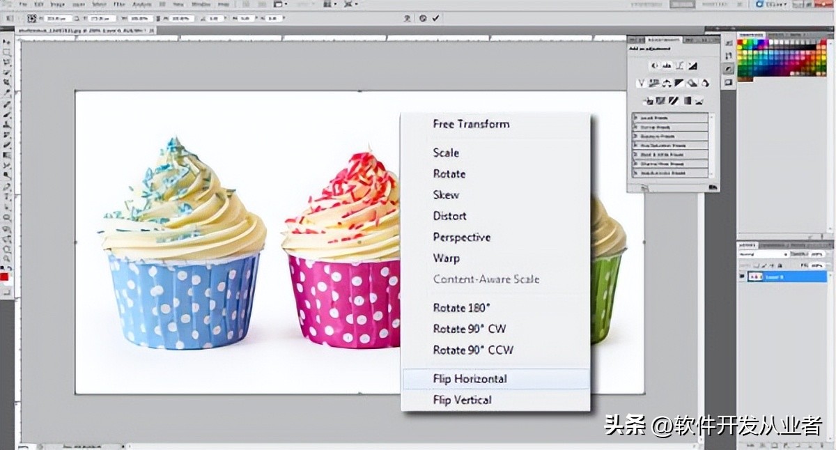This screenshot has width=836, height=450.
Task: Click Warp in the context menu
Action: (446, 258)
